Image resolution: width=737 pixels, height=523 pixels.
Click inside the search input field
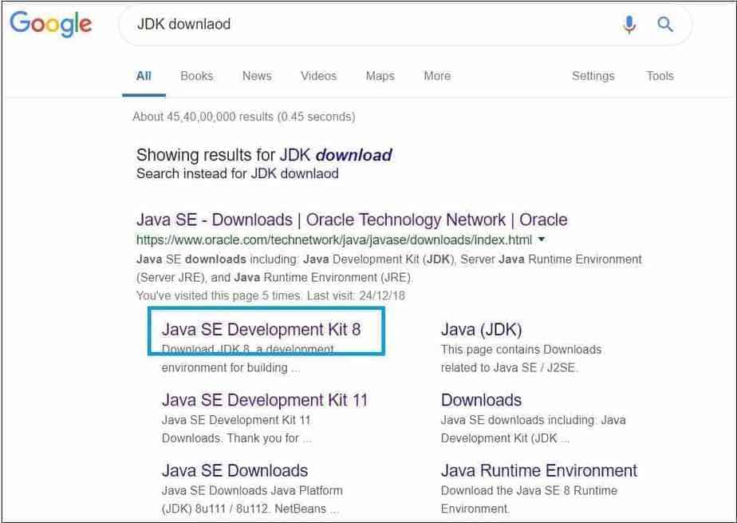click(x=319, y=24)
